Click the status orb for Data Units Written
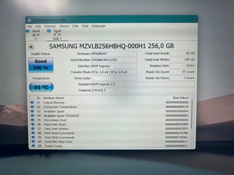The height and width of the screenshot is (175, 234). (33, 128)
